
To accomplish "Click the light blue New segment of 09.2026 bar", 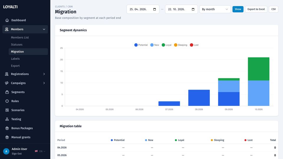I will (x=229, y=86).
